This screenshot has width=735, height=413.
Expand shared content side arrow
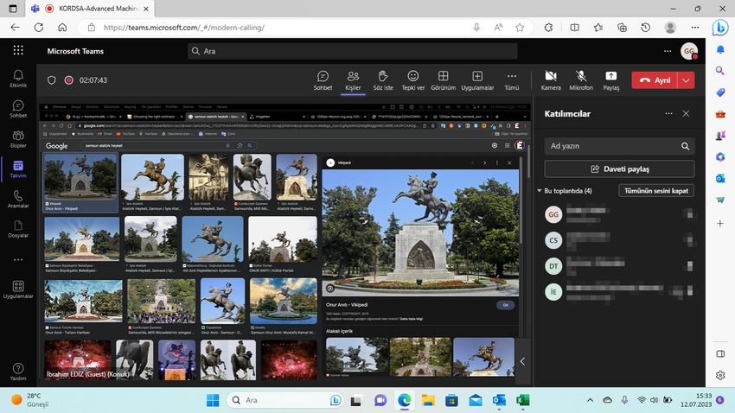pos(522,361)
